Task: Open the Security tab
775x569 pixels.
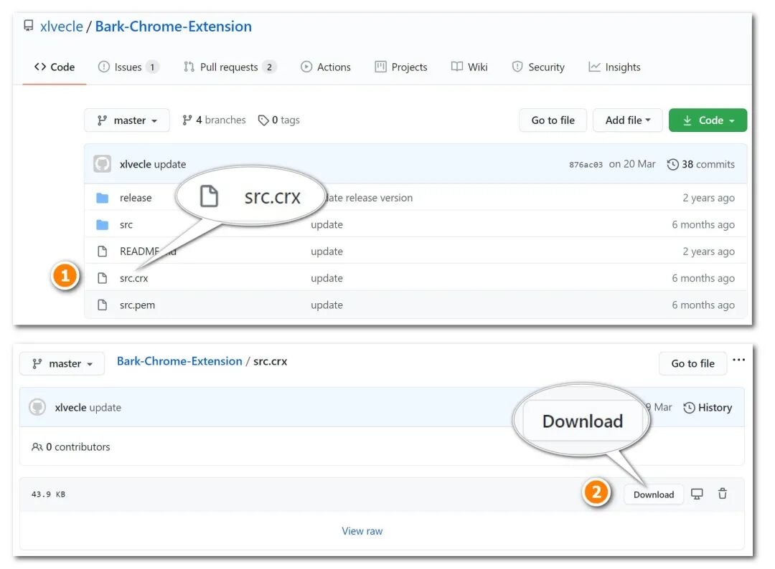Action: [x=538, y=67]
